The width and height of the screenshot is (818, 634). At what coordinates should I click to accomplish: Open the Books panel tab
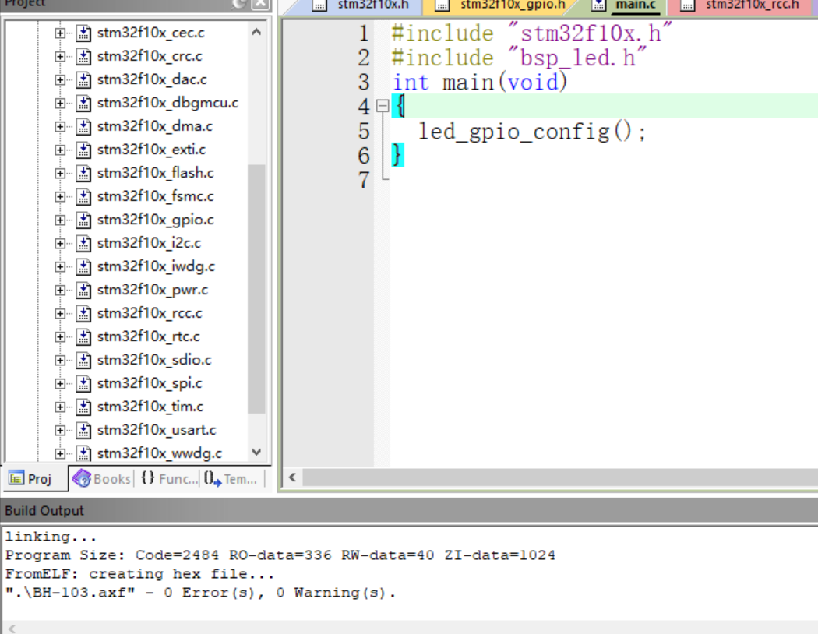pyautogui.click(x=102, y=479)
